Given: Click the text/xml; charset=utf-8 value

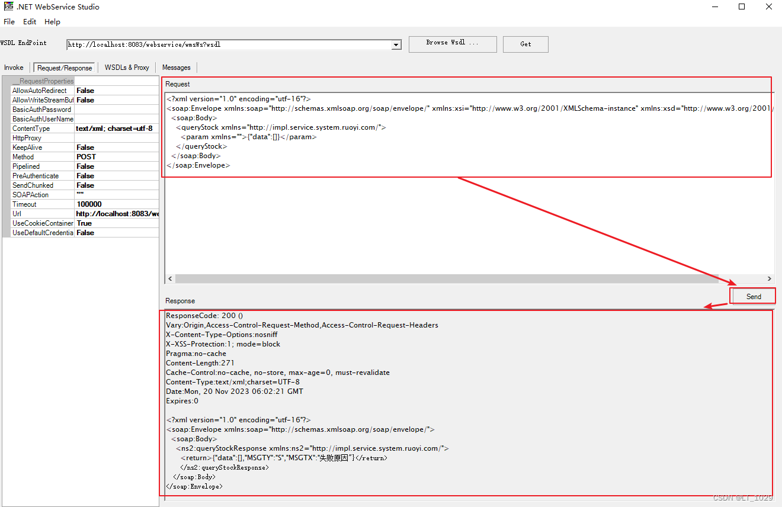Looking at the screenshot, I should pyautogui.click(x=114, y=129).
